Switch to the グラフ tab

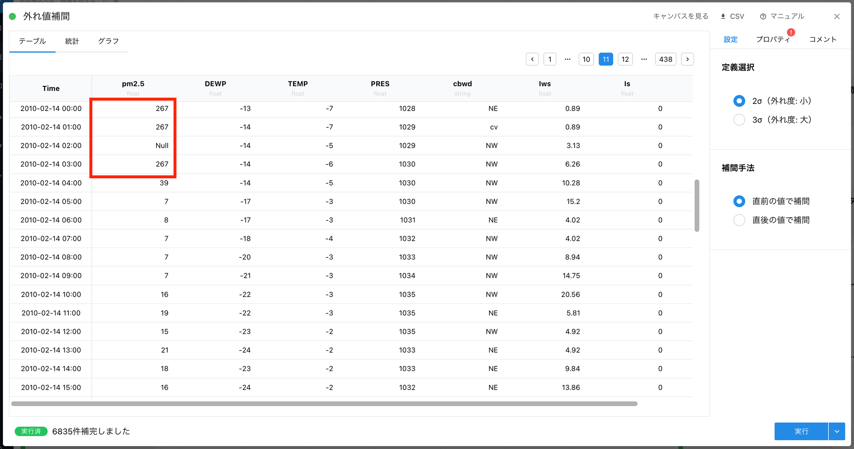pyautogui.click(x=108, y=41)
